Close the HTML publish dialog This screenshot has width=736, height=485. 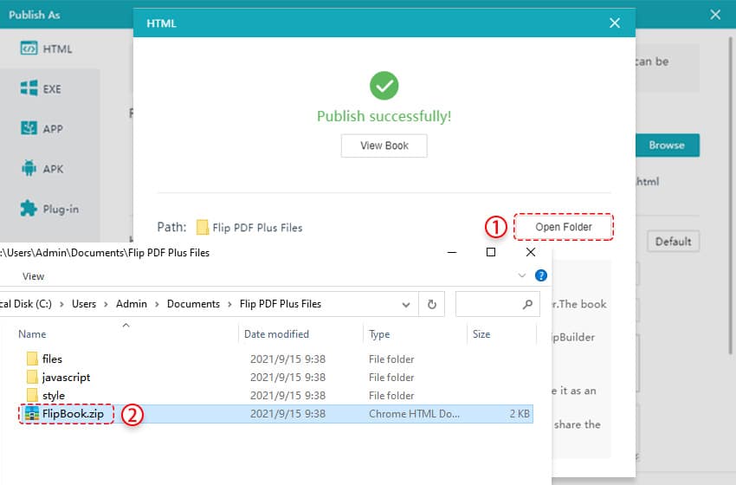615,23
